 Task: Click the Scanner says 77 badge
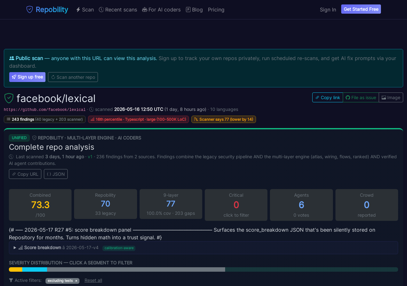pyautogui.click(x=224, y=119)
